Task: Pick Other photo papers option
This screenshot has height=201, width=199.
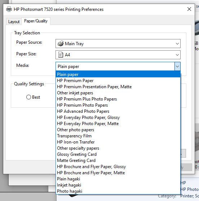Action: (x=118, y=130)
